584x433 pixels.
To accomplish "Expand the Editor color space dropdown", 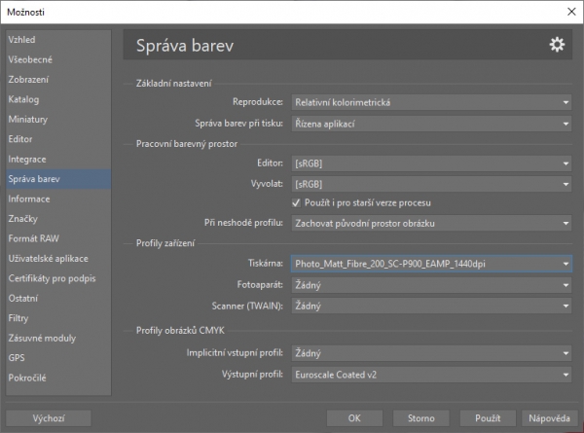I will coord(431,163).
